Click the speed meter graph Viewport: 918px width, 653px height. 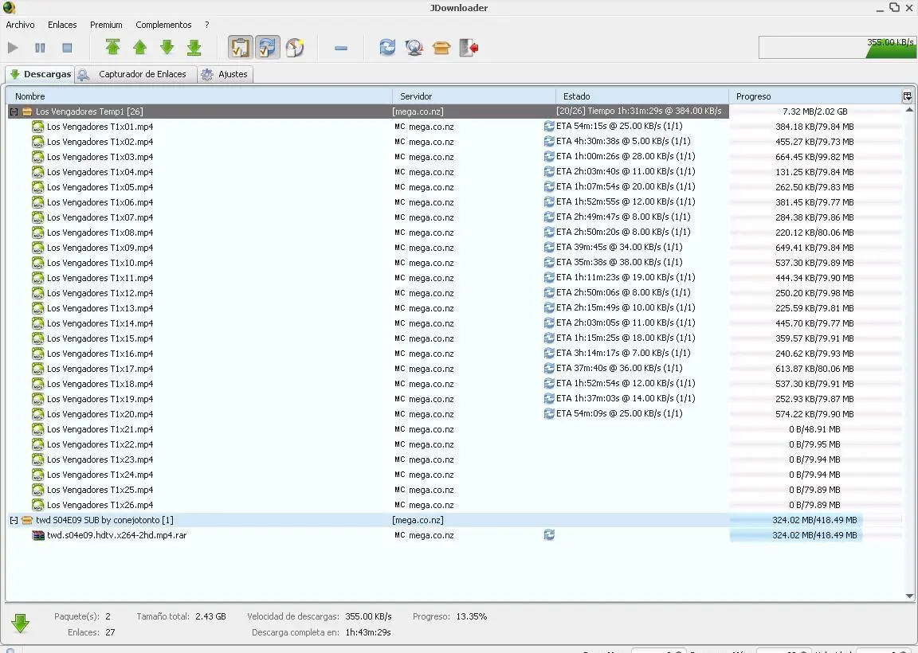(838, 48)
